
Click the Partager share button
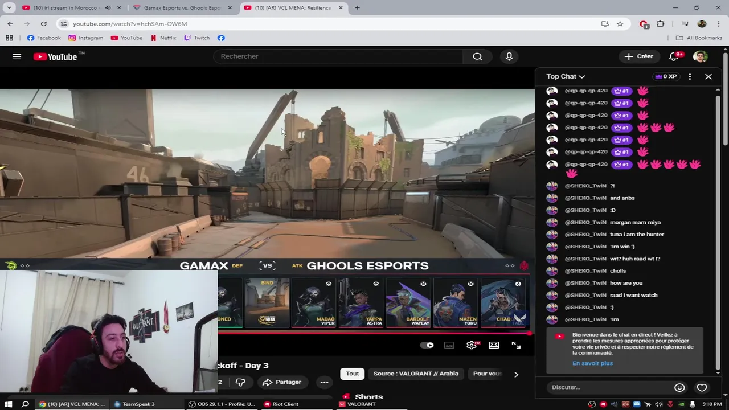click(281, 382)
